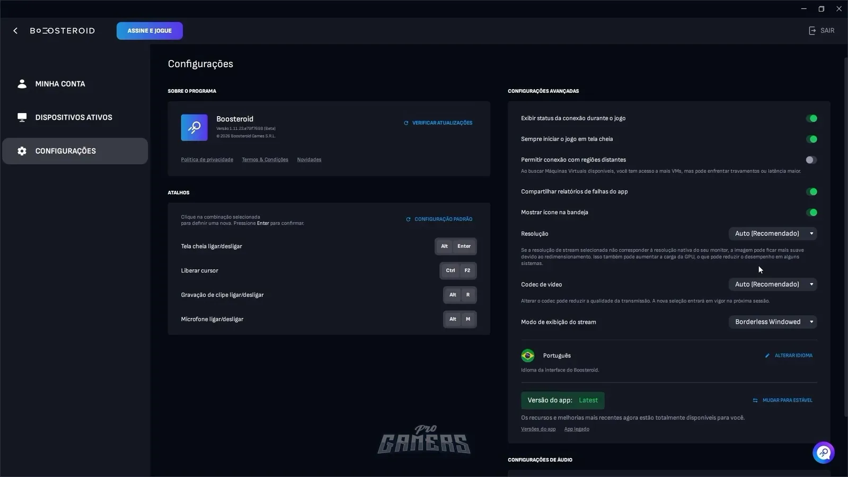Click the Sair logout icon

812,31
